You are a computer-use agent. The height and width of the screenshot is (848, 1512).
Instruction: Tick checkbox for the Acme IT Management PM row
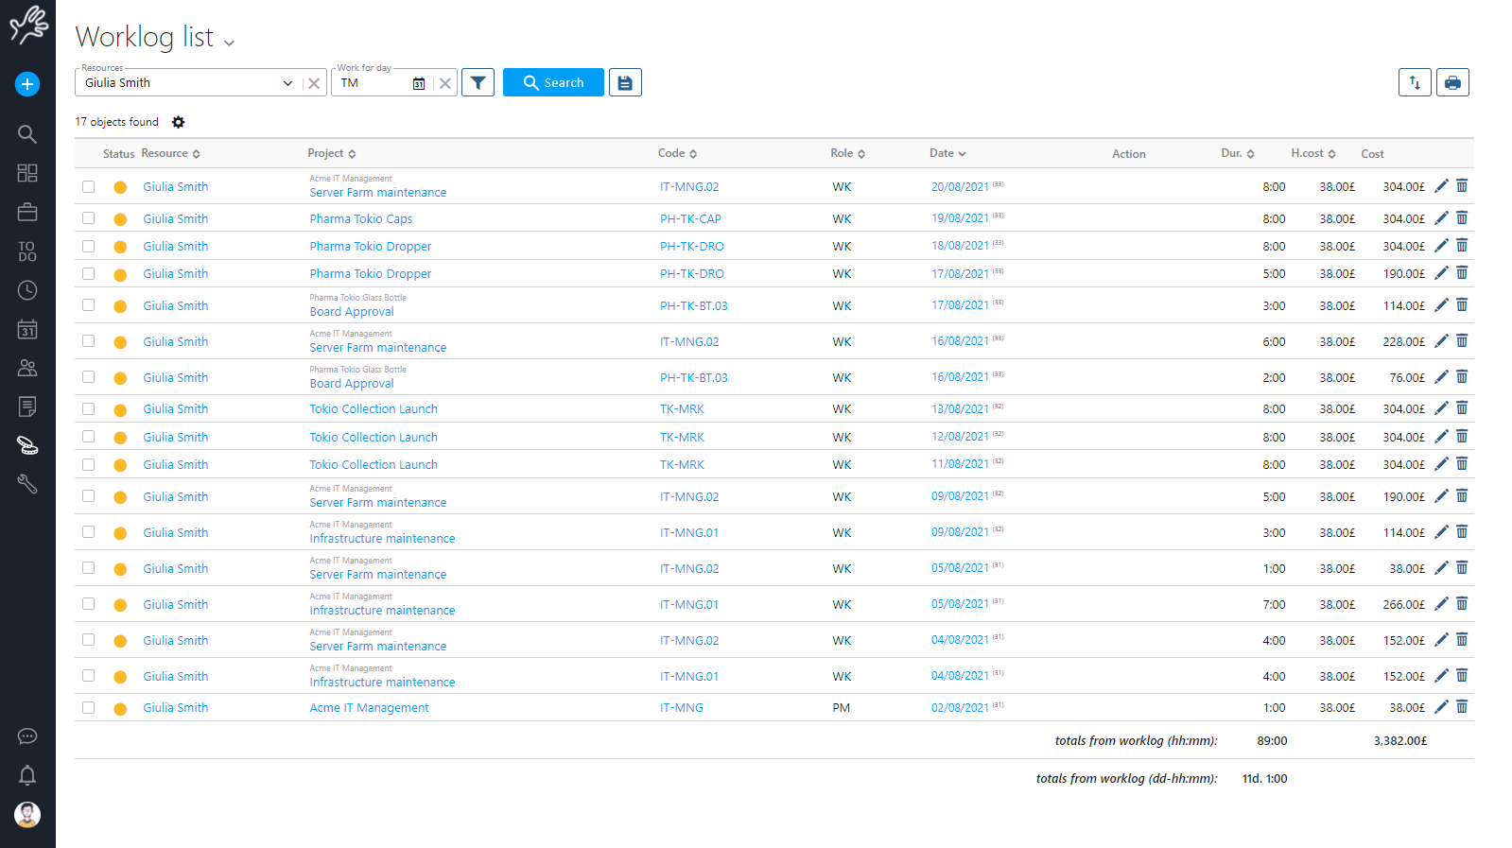[89, 708]
